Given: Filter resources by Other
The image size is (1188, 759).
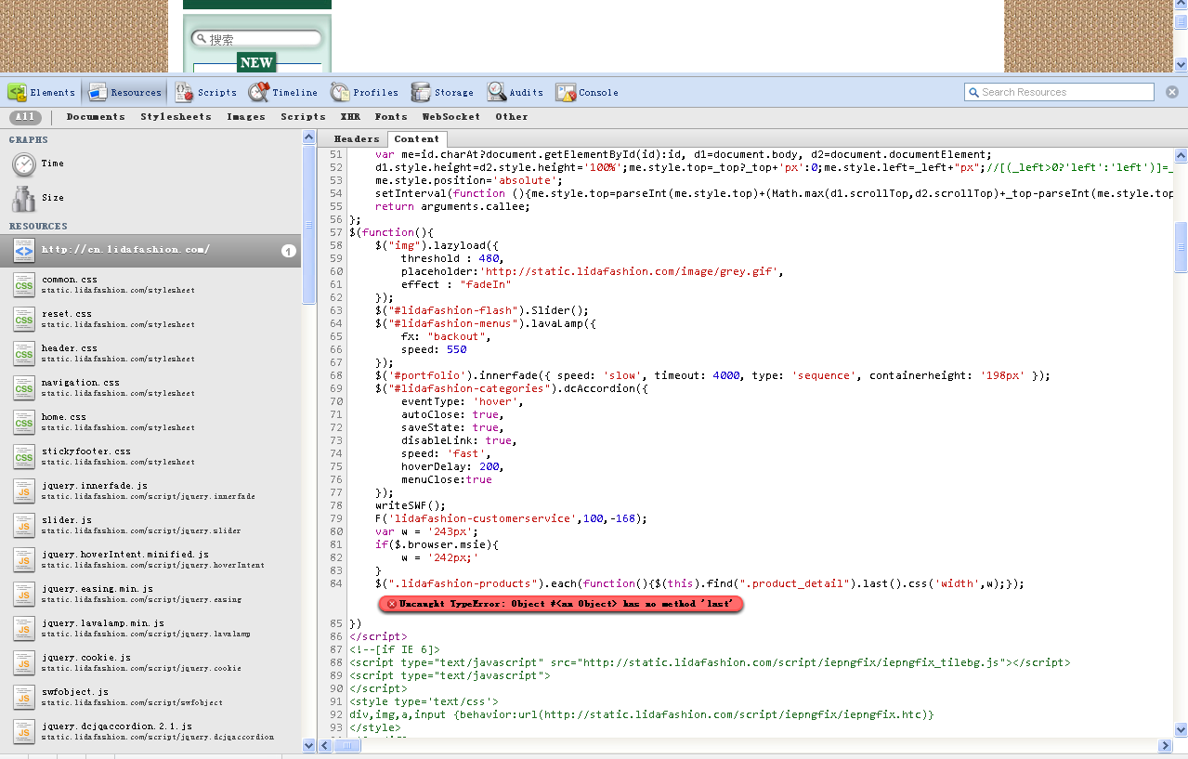Looking at the screenshot, I should pyautogui.click(x=512, y=117).
